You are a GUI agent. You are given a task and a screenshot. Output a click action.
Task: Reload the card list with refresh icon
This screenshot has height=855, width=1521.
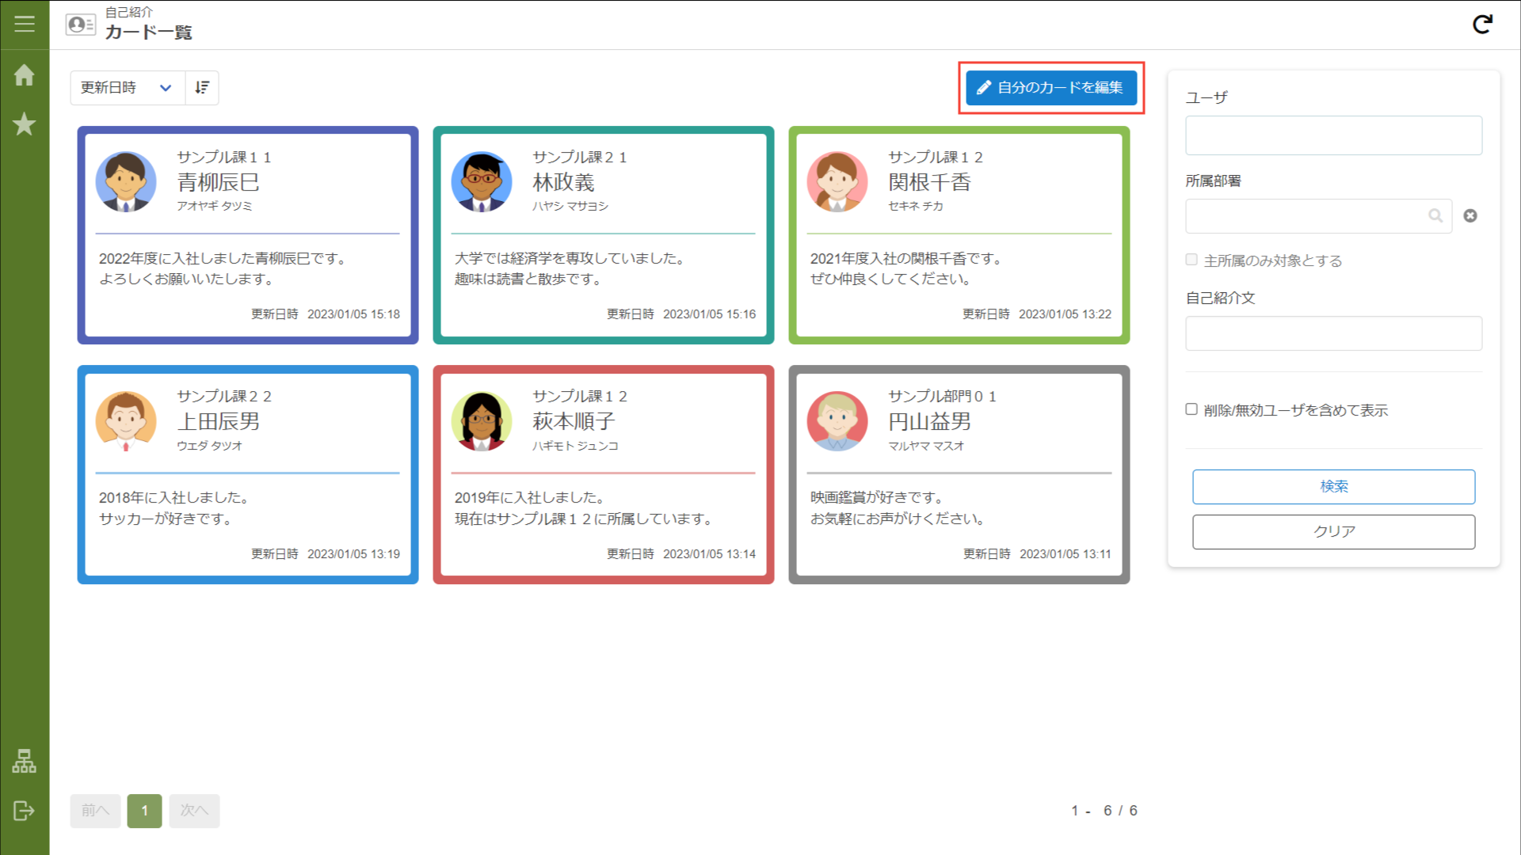1482,25
